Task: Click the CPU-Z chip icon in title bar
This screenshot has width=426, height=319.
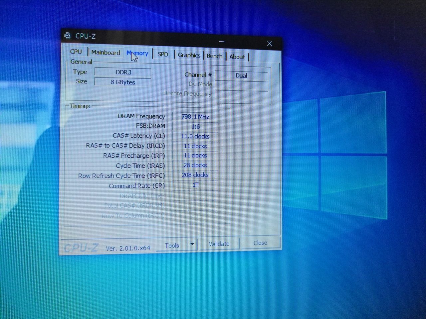Action: (x=68, y=36)
